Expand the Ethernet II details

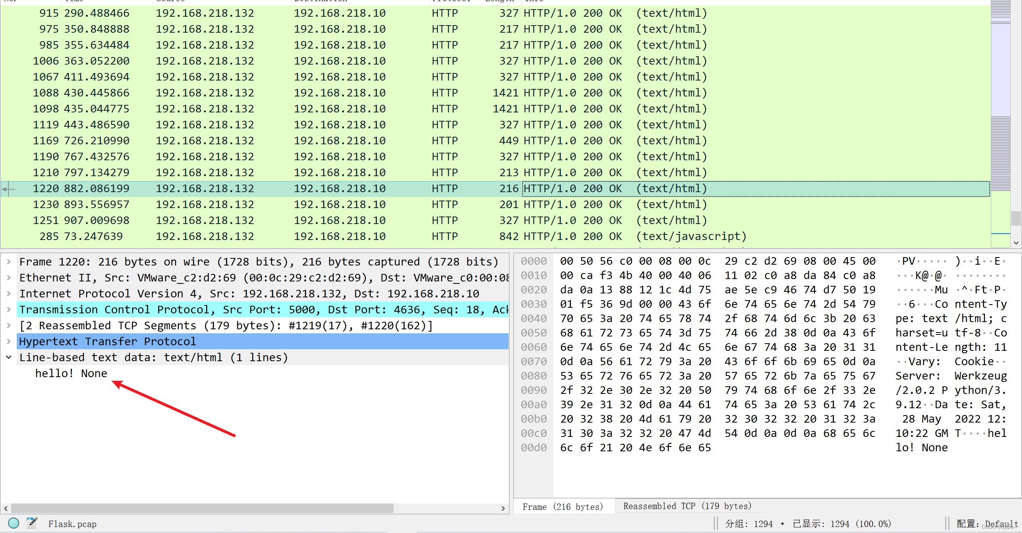coord(9,278)
